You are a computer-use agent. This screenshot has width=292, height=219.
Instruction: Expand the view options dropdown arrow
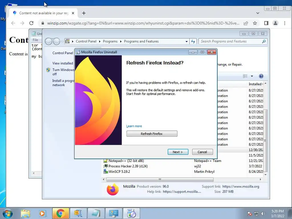pos(252,76)
